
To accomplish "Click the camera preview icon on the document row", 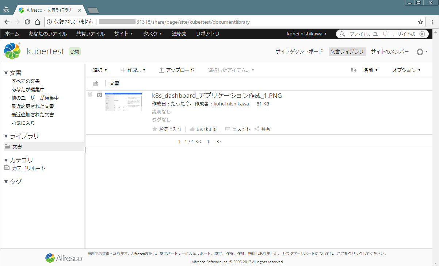I will pyautogui.click(x=99, y=95).
